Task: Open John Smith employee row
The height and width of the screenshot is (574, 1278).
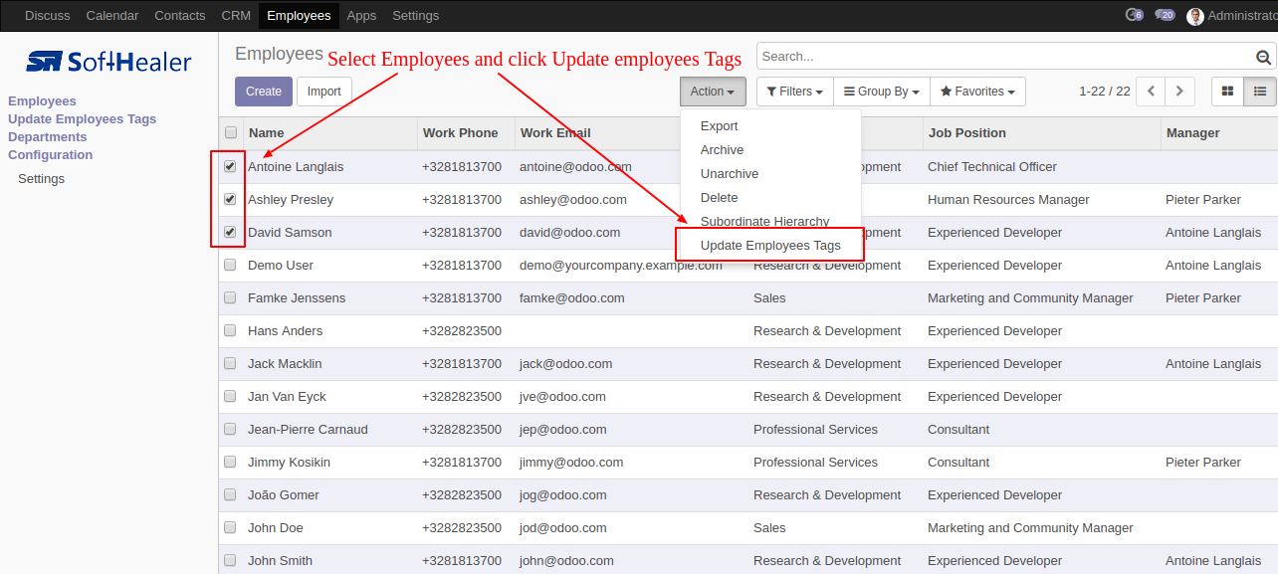Action: coord(748,561)
